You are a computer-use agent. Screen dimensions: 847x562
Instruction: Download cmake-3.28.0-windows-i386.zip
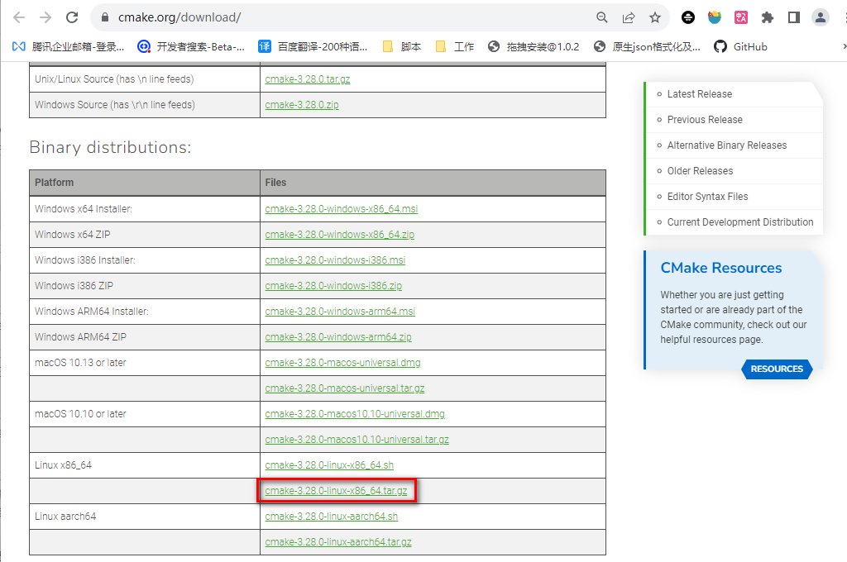tap(333, 286)
